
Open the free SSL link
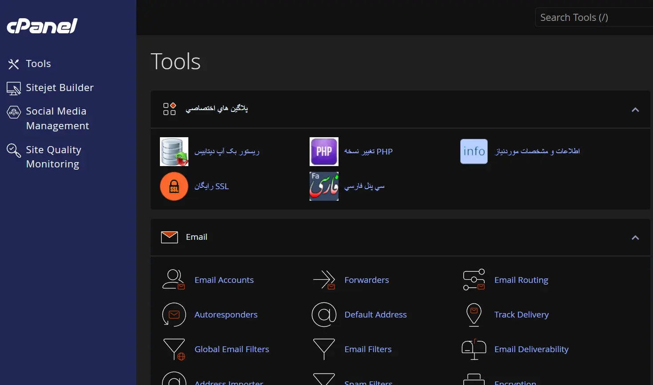pyautogui.click(x=211, y=186)
